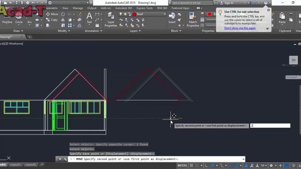The image size is (301, 169).
Task: Expand the Annotation panel
Action: [93, 31]
